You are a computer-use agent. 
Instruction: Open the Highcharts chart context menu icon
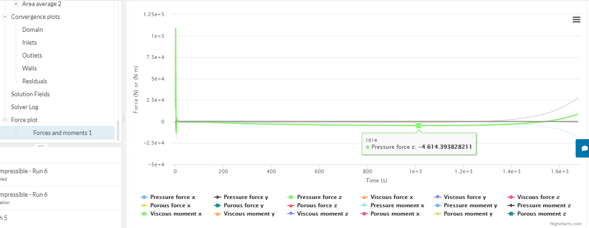pyautogui.click(x=576, y=19)
